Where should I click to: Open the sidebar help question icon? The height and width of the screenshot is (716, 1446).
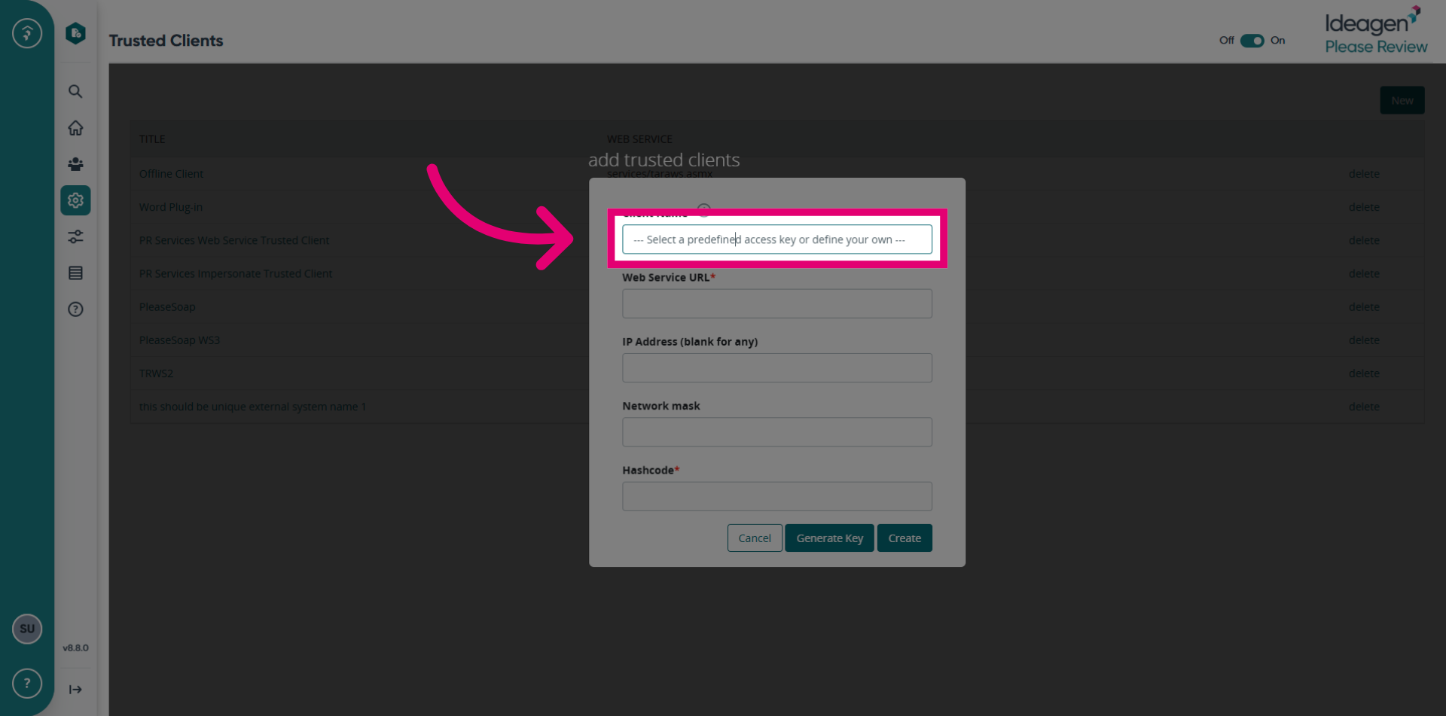coord(75,309)
